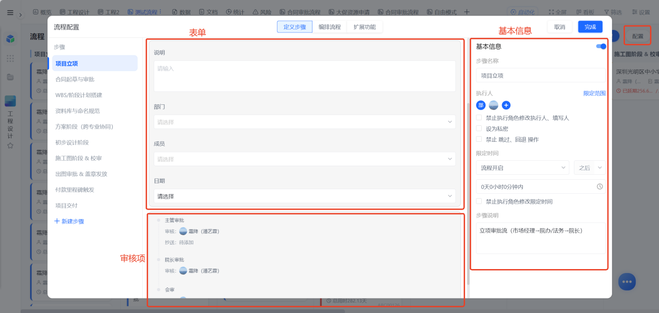Click the plus icon to add new tab
Screen dimensions: 659x313
467,11
